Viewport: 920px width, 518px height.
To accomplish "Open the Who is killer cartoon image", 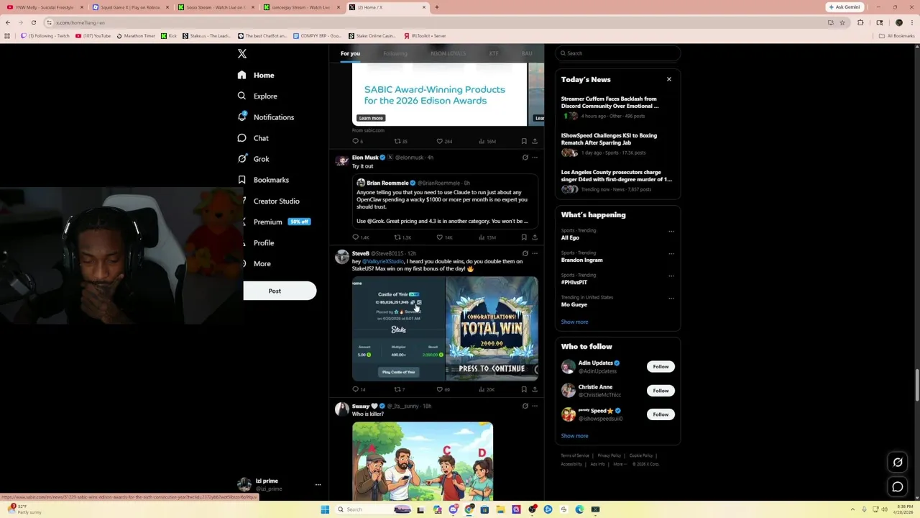I will 423,460.
